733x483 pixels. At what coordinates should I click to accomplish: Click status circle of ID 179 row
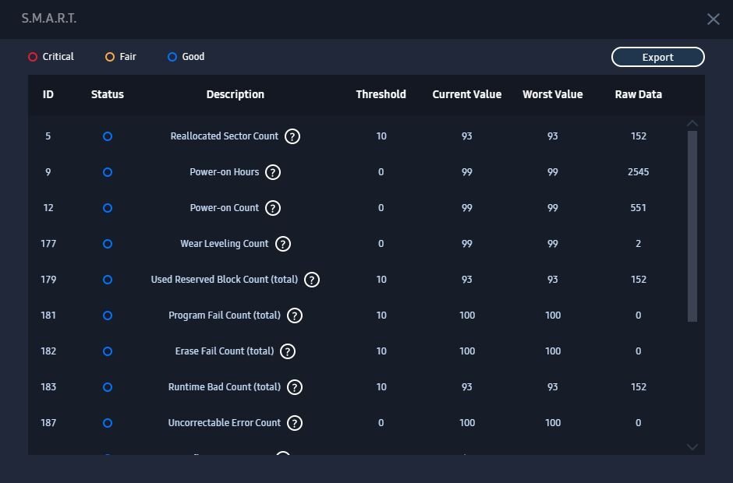108,280
